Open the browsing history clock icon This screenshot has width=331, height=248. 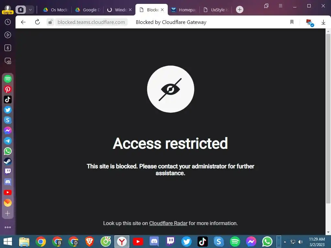(8, 22)
